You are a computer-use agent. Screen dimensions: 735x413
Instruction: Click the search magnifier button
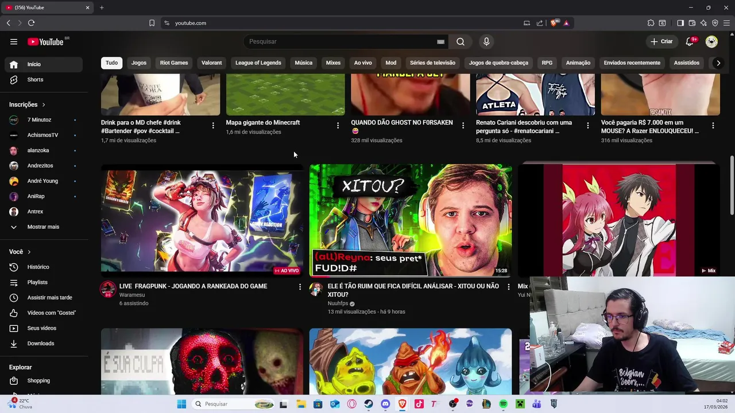(x=461, y=41)
